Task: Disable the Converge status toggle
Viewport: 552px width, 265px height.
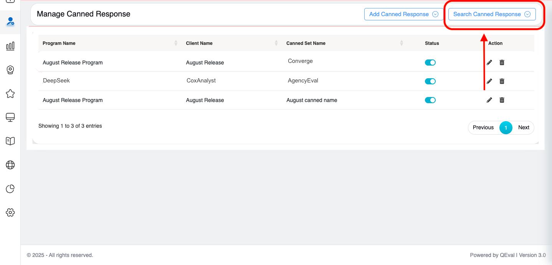Action: tap(430, 63)
